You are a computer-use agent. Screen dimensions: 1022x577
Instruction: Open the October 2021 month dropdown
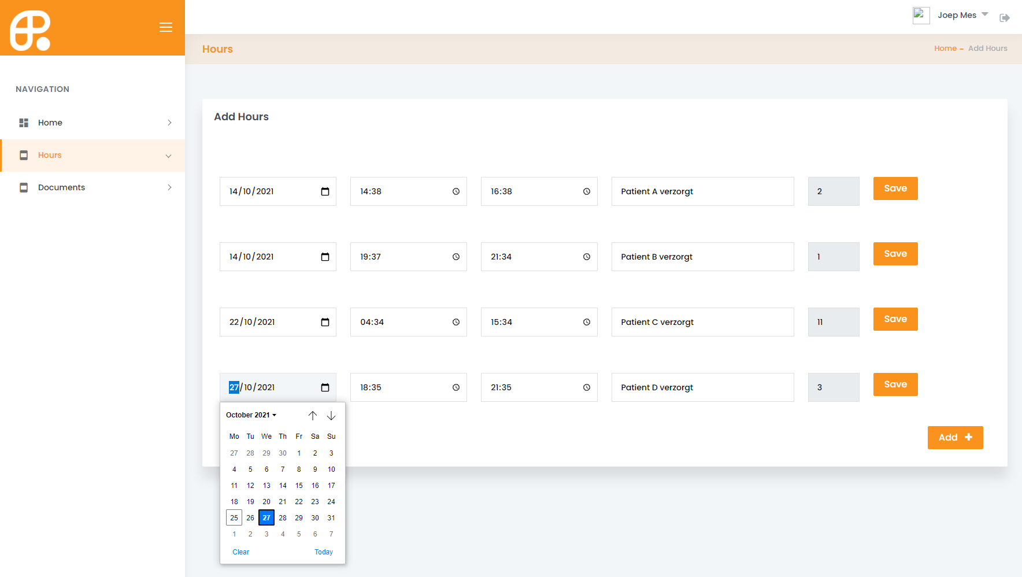tap(251, 415)
